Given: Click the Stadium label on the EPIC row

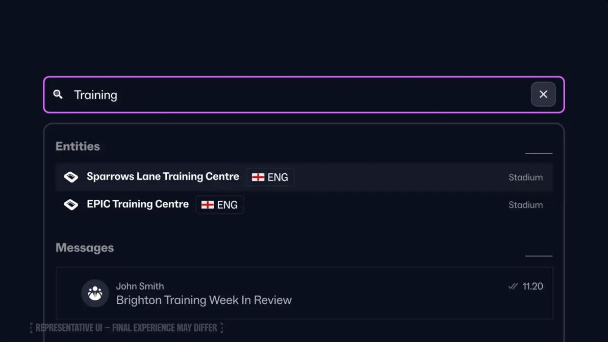Looking at the screenshot, I should point(525,205).
